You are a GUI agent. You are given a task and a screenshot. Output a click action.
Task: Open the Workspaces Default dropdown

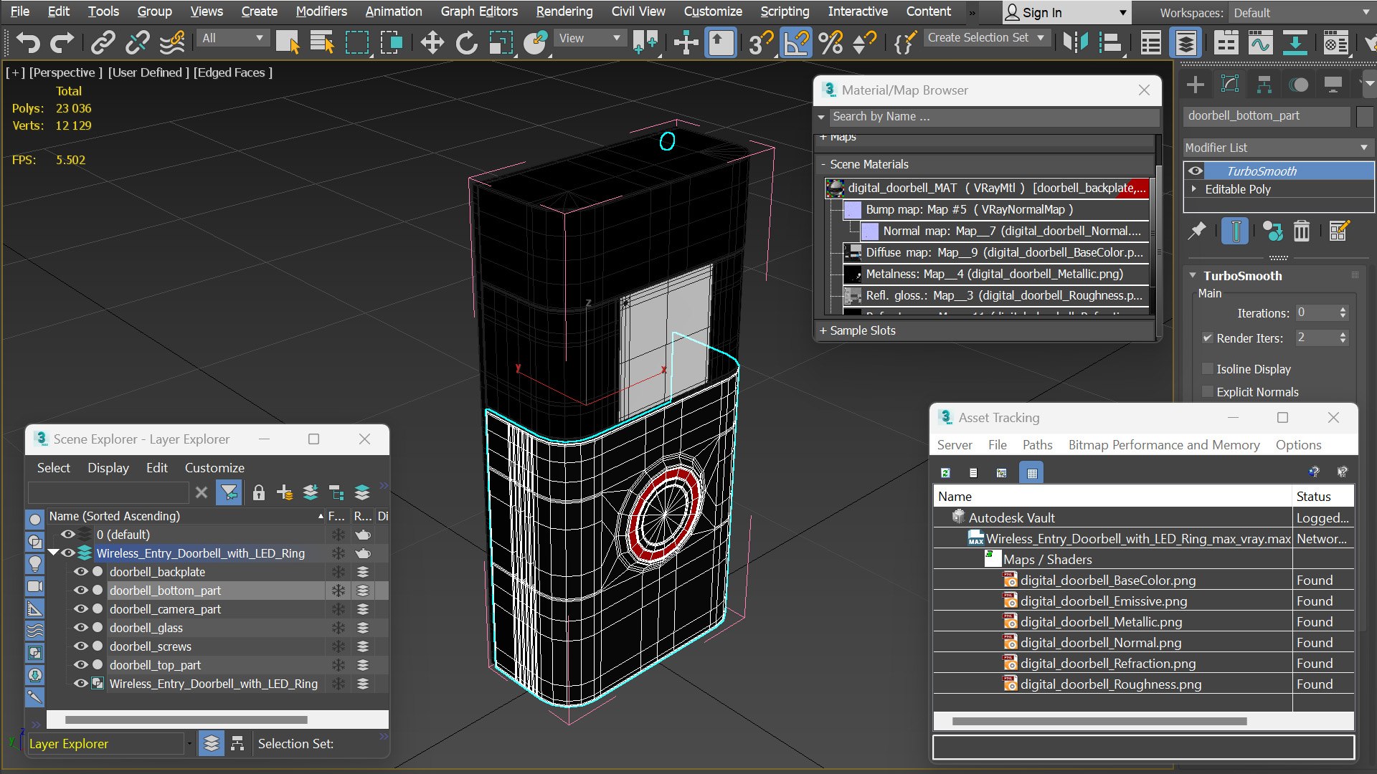pyautogui.click(x=1301, y=13)
